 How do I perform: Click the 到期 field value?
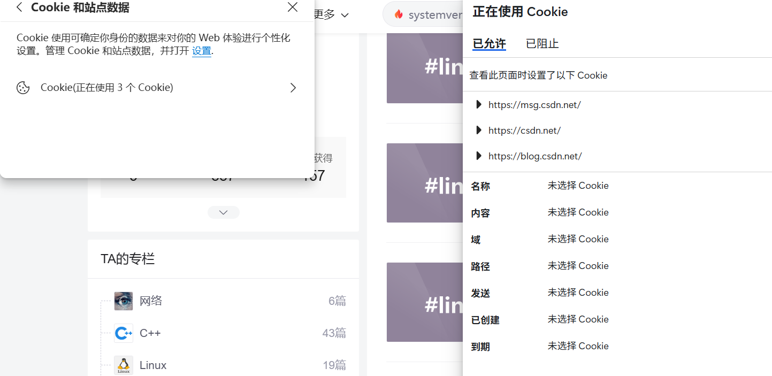click(578, 346)
